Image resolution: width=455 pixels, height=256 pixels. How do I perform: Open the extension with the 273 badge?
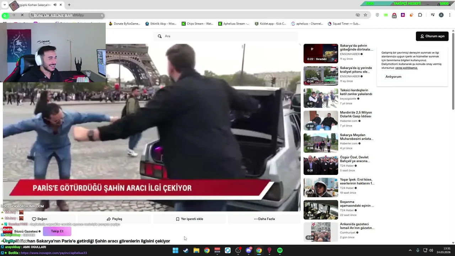394,15
